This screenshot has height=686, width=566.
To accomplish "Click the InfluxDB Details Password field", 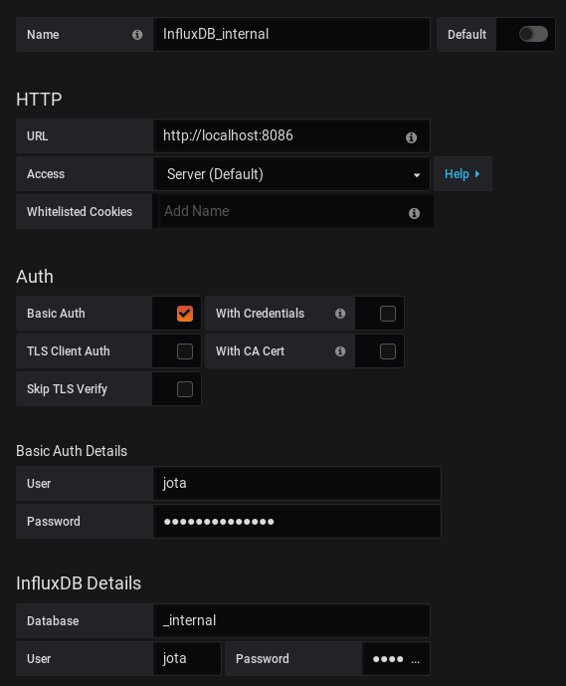I will [396, 658].
